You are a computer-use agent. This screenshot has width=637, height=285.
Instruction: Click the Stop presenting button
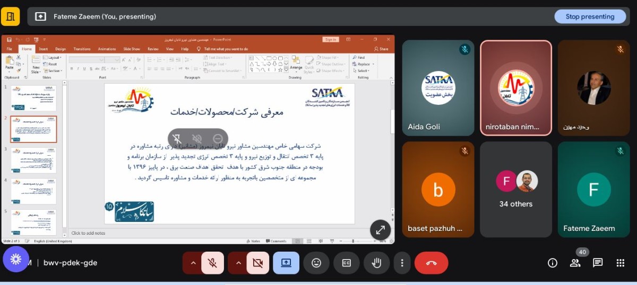pos(589,16)
